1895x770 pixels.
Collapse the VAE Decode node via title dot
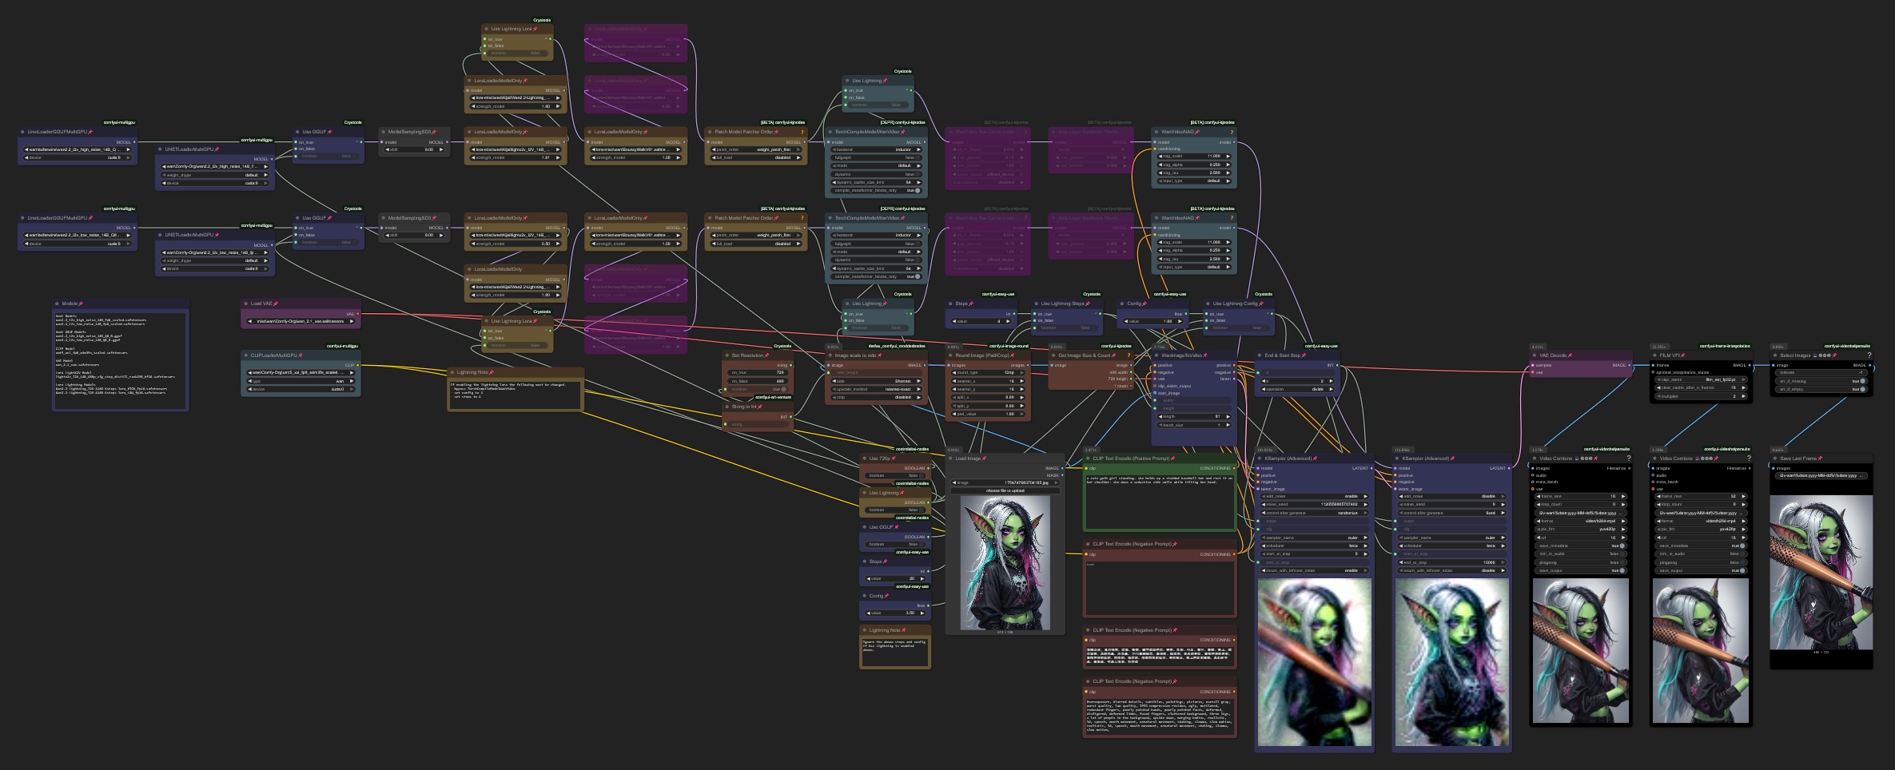coord(1534,355)
